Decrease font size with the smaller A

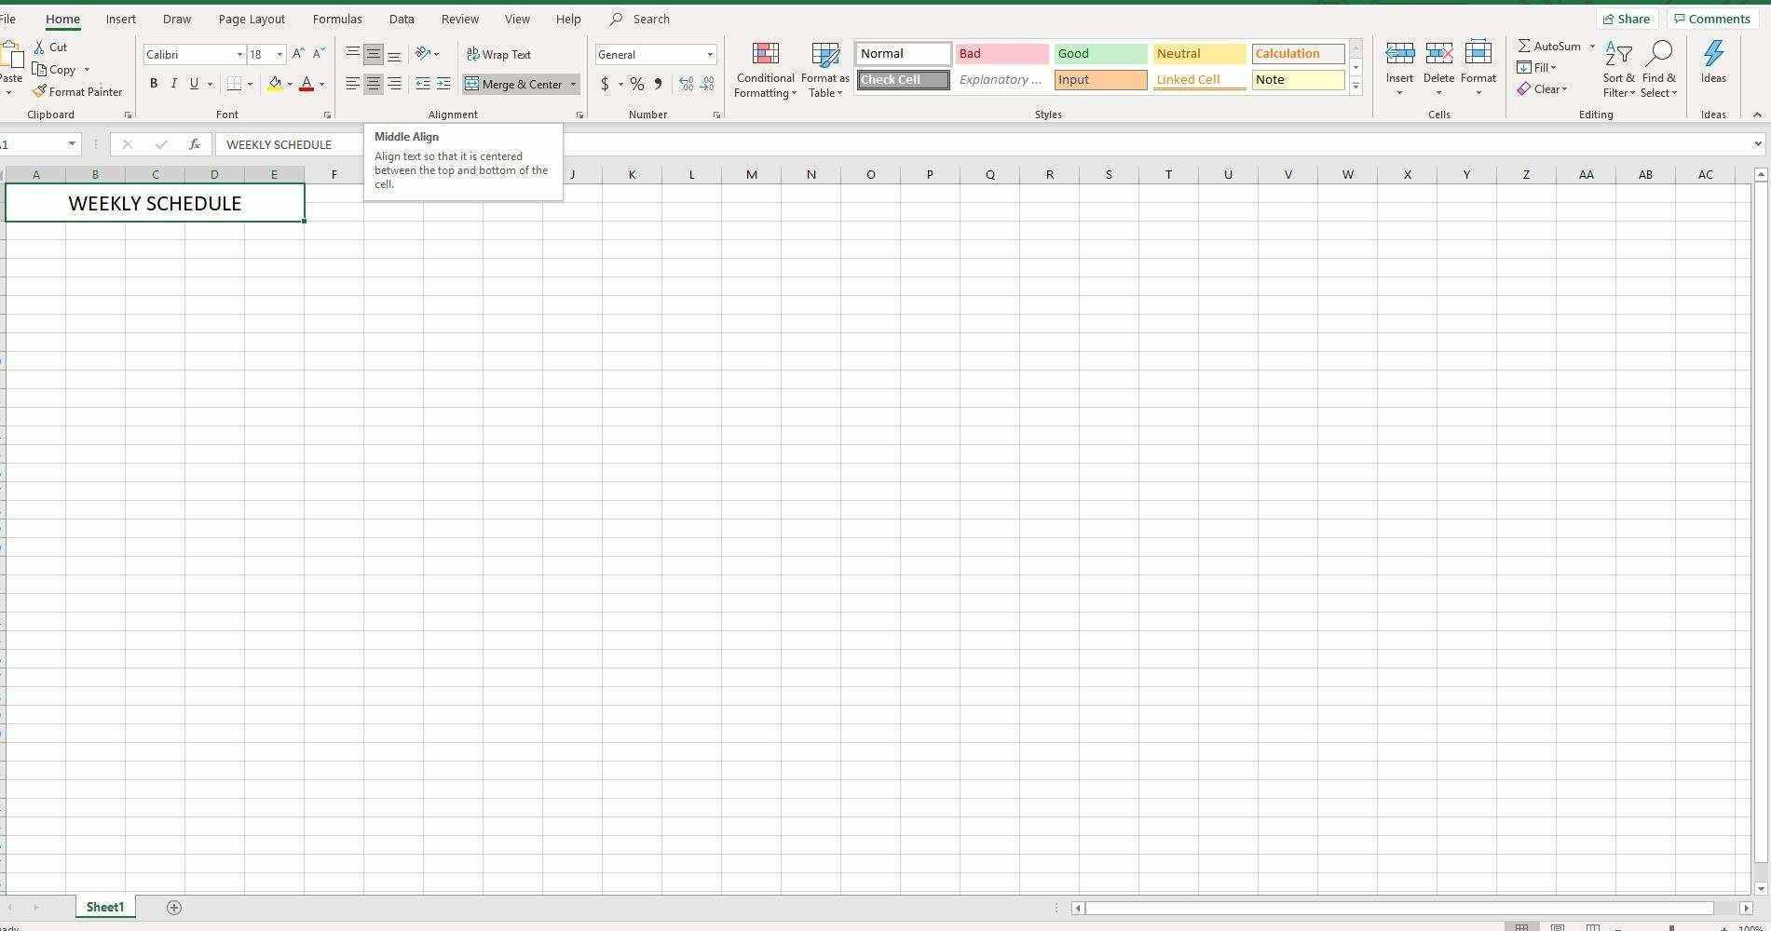[x=320, y=54]
